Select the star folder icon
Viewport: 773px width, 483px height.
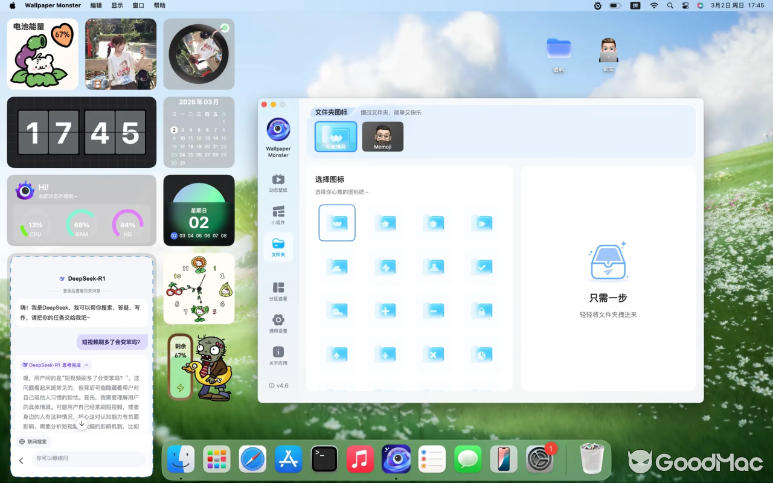click(x=385, y=223)
